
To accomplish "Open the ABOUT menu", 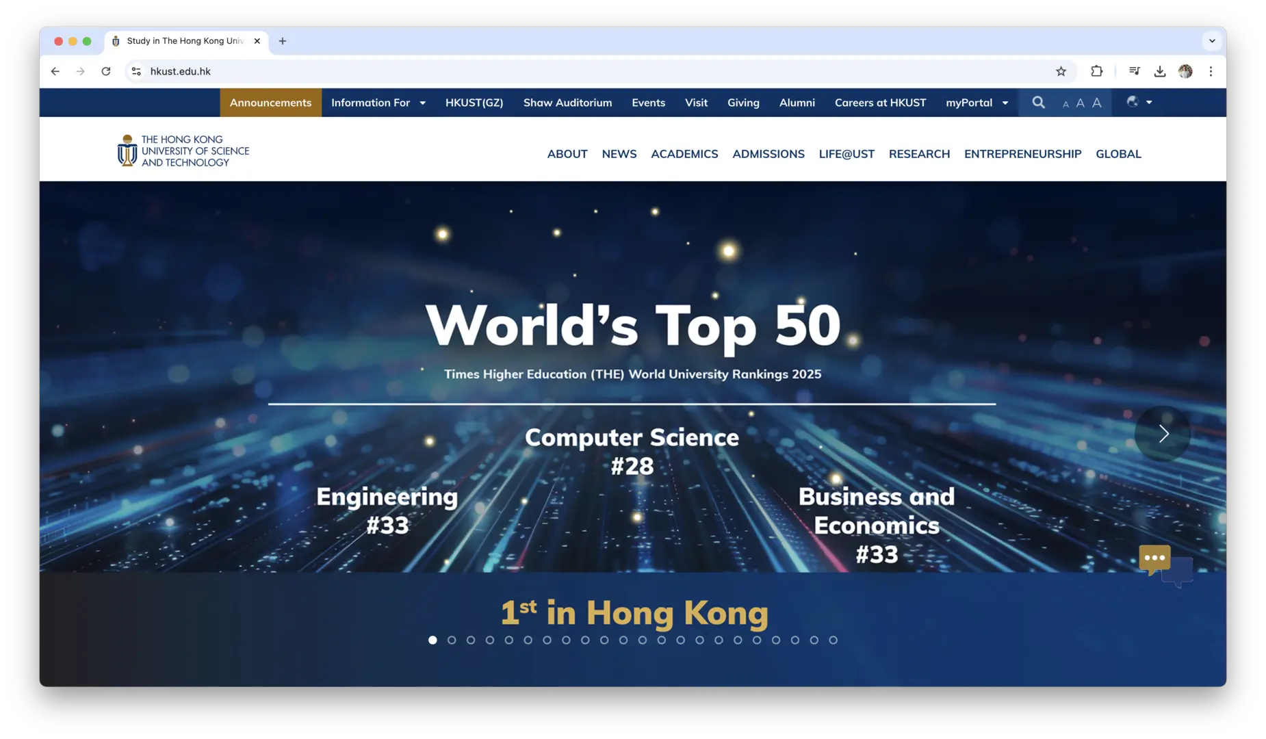I will click(567, 154).
